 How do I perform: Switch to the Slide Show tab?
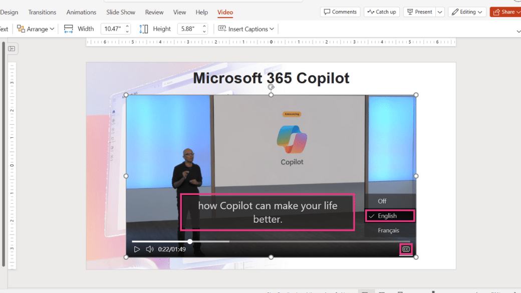[121, 12]
